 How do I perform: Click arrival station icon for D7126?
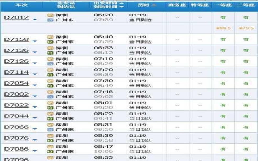point(50,64)
